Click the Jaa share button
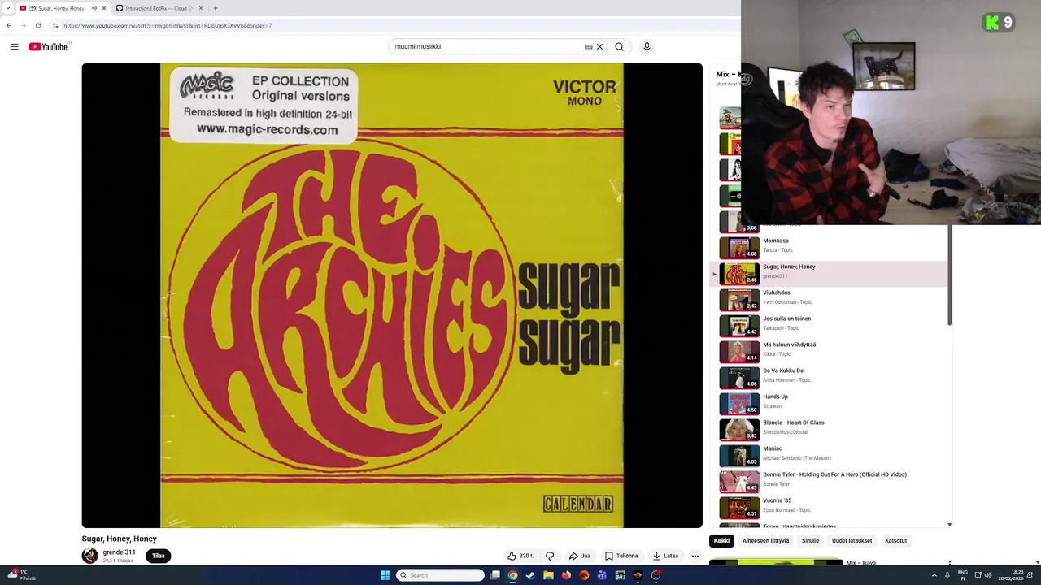1041x585 pixels. pyautogui.click(x=580, y=556)
